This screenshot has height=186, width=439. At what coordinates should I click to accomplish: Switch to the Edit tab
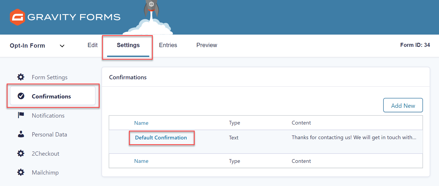click(93, 45)
